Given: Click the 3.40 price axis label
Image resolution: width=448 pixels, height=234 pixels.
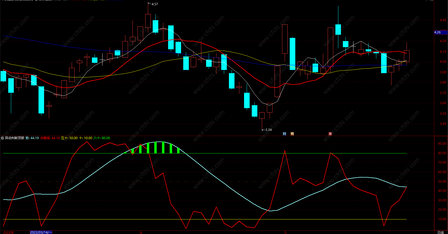Looking at the screenshot, I should [x=443, y=124].
